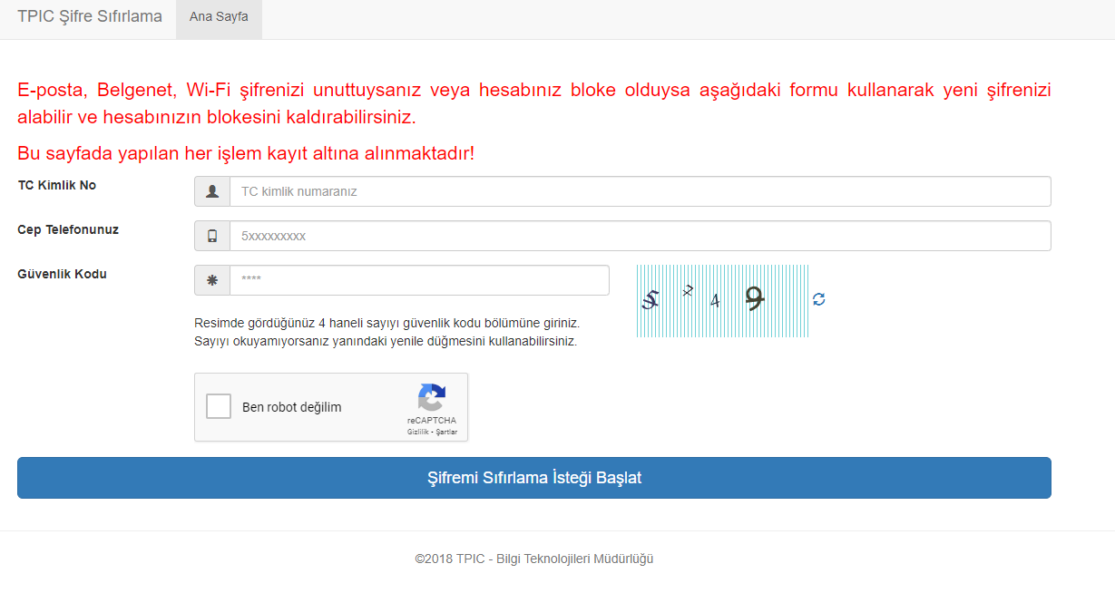
Task: Open the Ana Sayfa tab
Action: point(219,16)
